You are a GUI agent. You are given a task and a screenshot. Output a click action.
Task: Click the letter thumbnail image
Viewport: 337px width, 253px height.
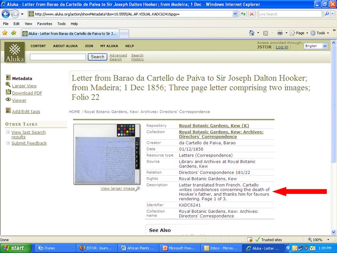[x=107, y=154]
